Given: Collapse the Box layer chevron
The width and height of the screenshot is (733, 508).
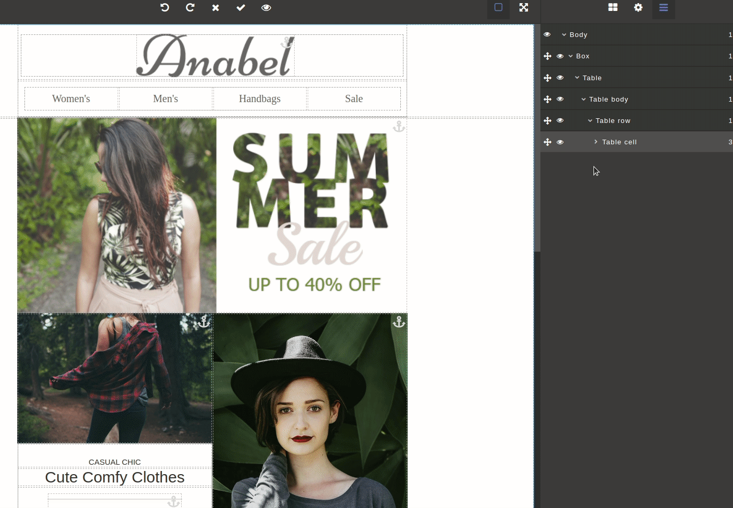Looking at the screenshot, I should click(x=571, y=56).
